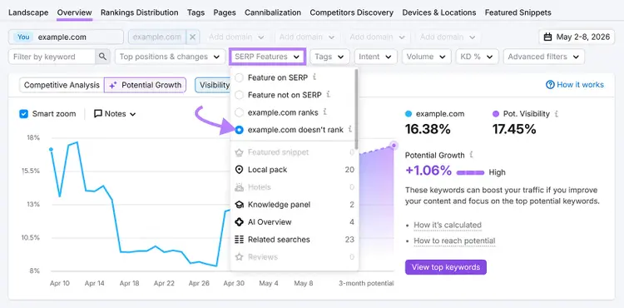
Task: Choose Local pack from the feature list
Action: pos(295,170)
